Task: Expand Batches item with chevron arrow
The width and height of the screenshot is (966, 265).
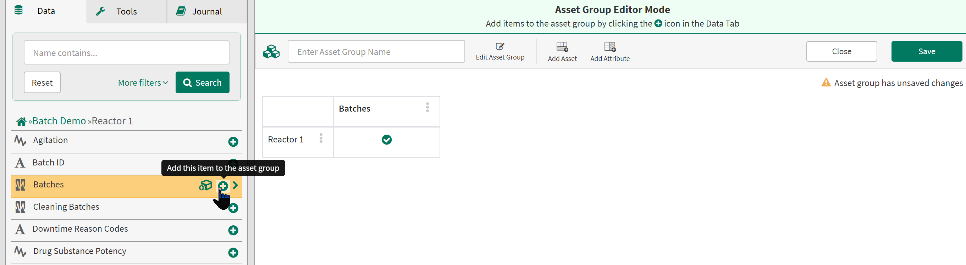Action: point(236,185)
